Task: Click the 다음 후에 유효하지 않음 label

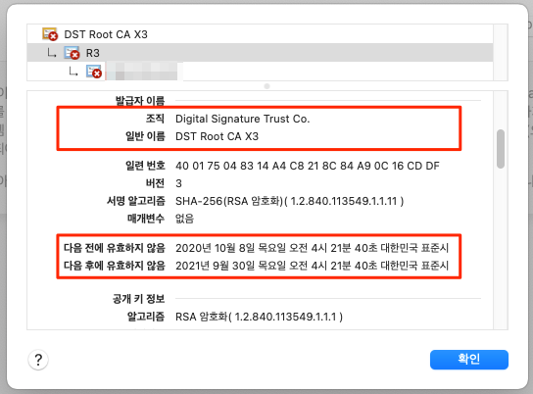Action: [115, 266]
